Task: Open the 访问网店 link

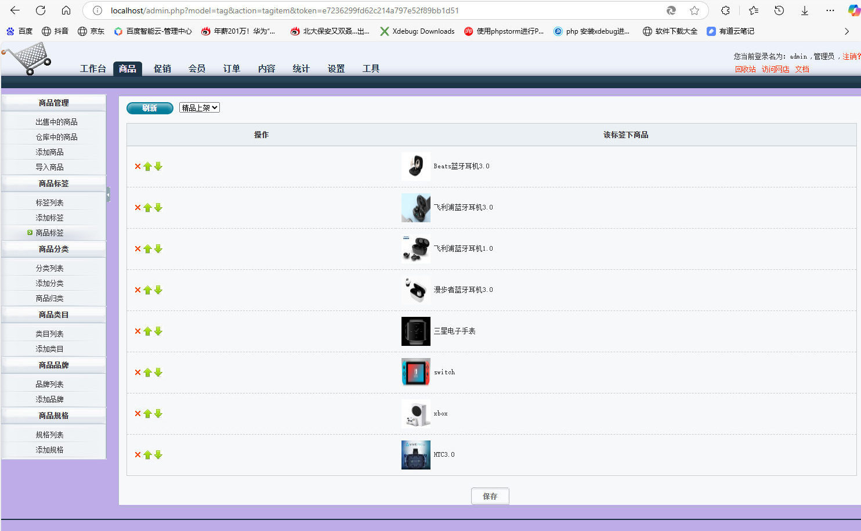Action: pos(775,69)
